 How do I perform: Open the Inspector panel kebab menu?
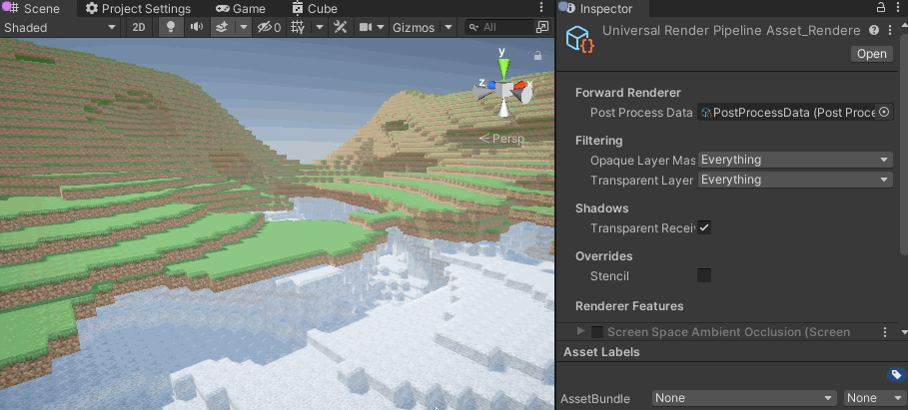click(x=899, y=8)
